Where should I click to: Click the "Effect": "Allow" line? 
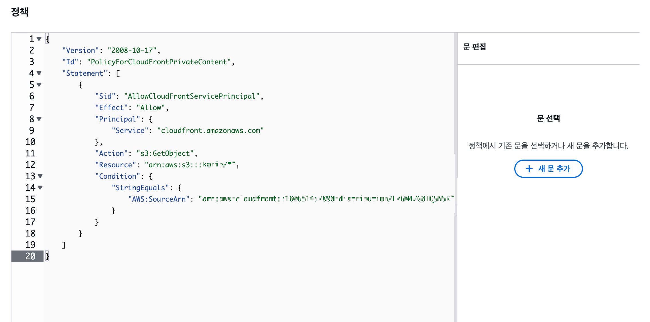[x=132, y=108]
